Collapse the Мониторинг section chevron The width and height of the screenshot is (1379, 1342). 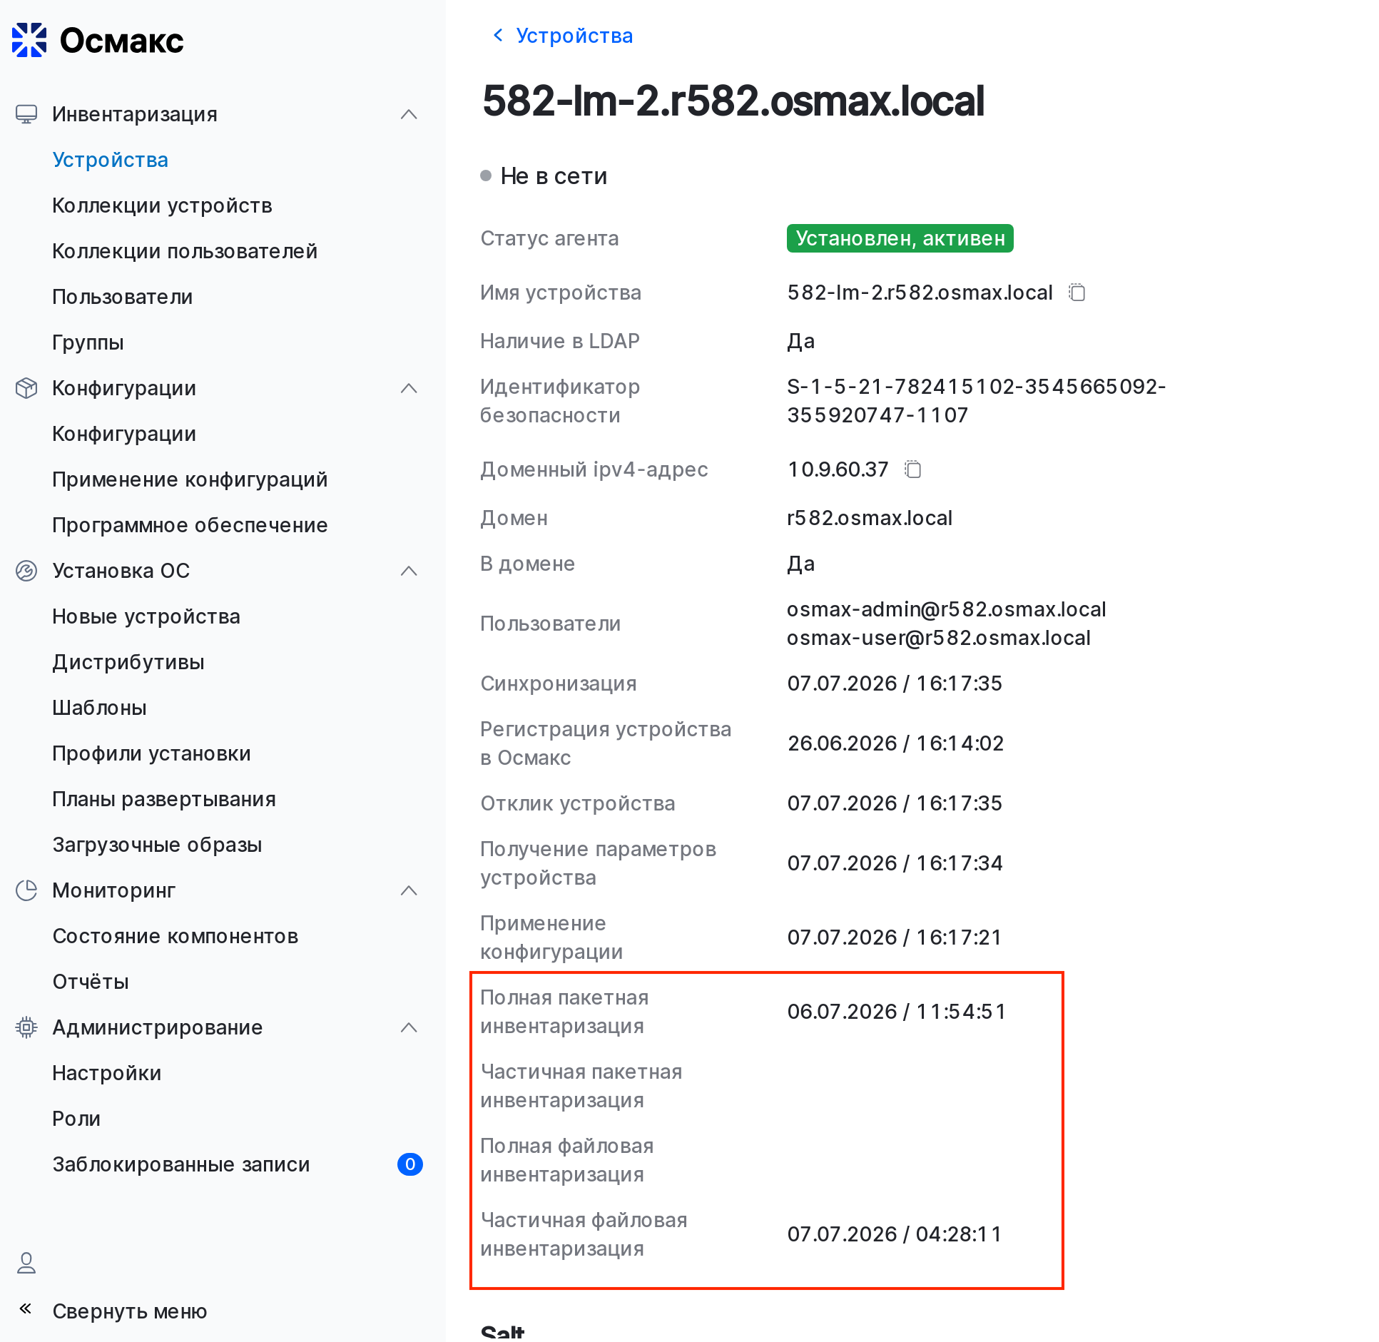[409, 890]
